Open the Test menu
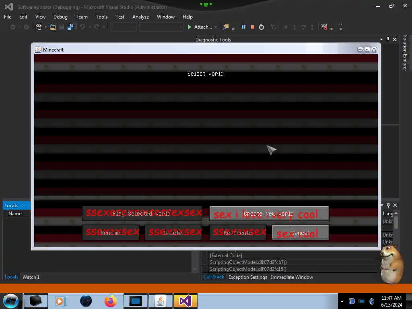This screenshot has height=309, width=412. pos(120,17)
